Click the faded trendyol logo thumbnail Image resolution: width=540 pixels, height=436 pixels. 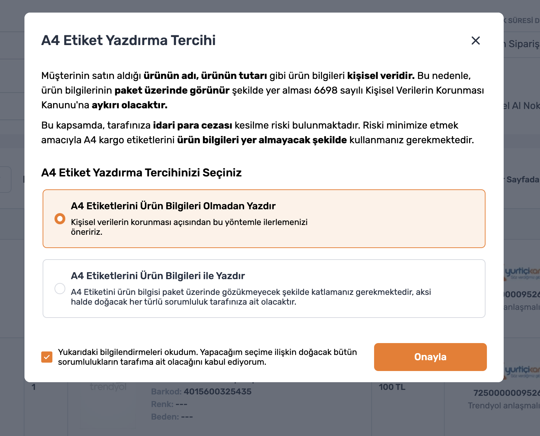pos(108,387)
